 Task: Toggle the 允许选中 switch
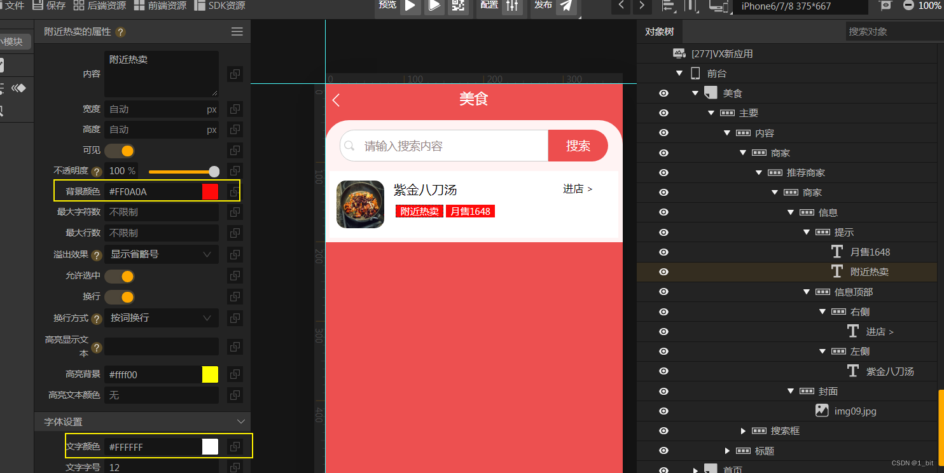tap(120, 277)
